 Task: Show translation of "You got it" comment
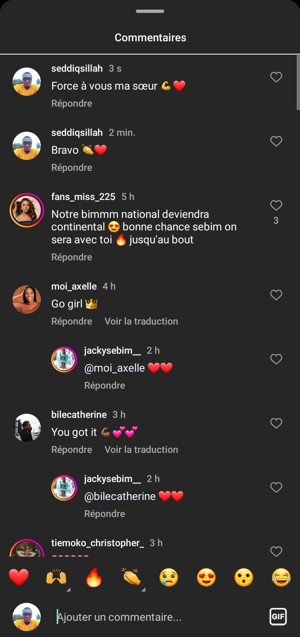141,450
